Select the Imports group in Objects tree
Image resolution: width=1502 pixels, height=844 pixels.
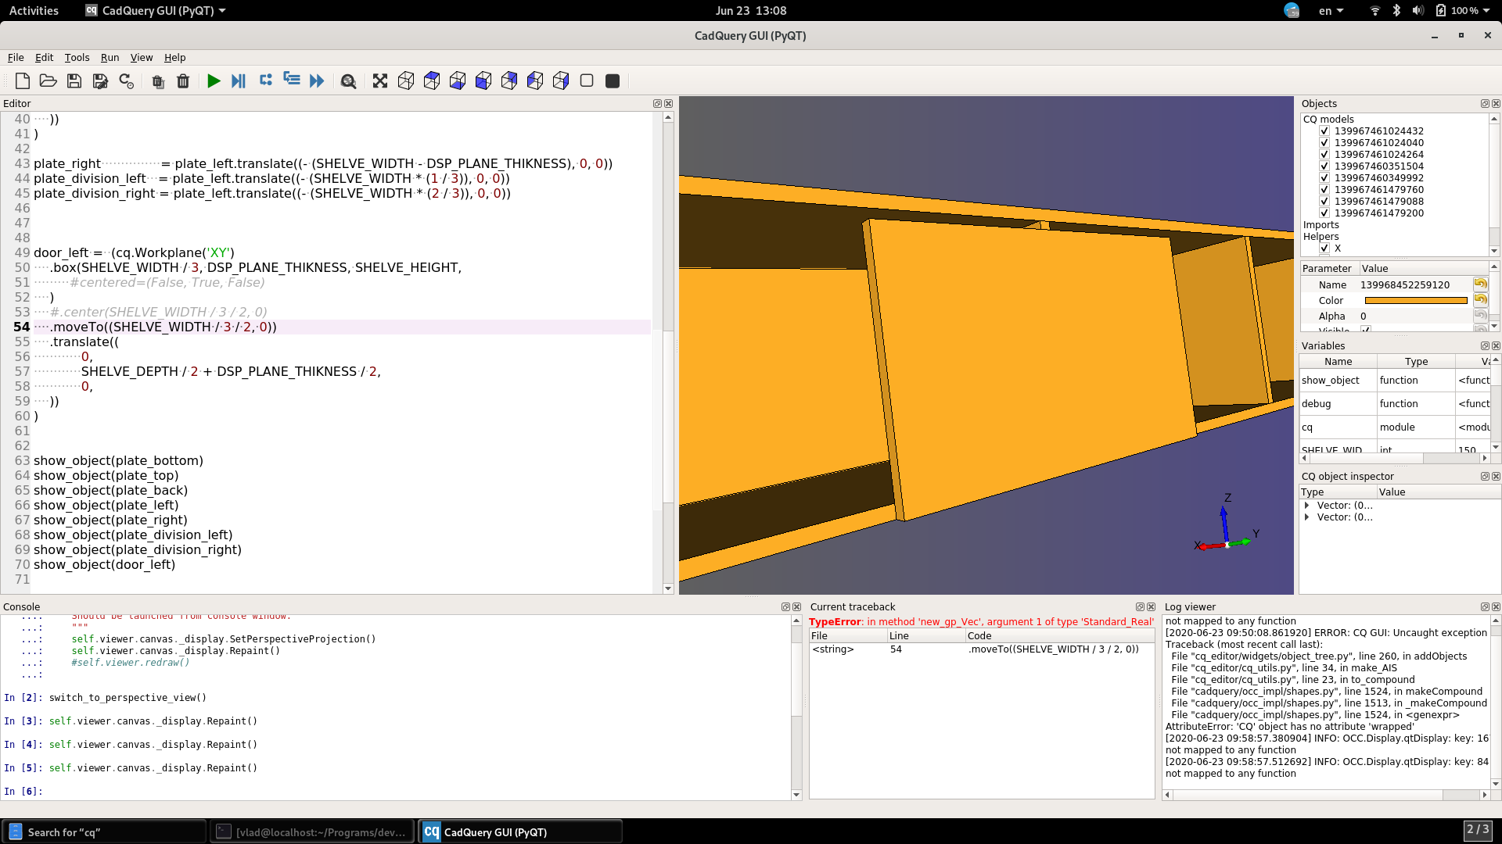(1321, 224)
